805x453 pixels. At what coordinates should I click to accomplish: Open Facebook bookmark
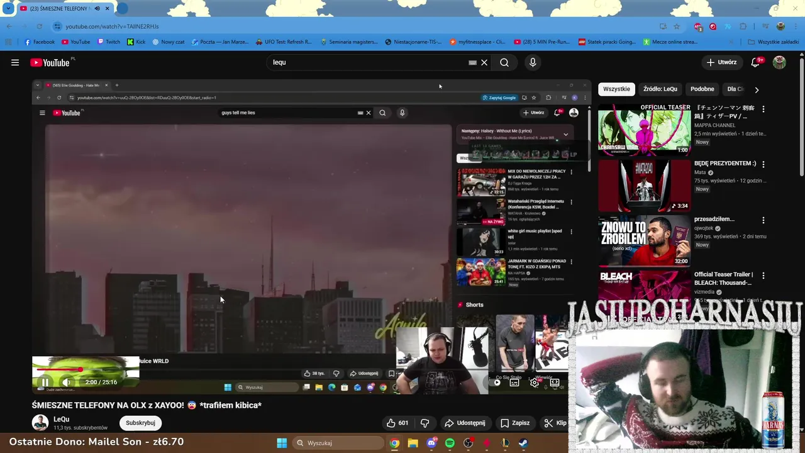pyautogui.click(x=39, y=42)
